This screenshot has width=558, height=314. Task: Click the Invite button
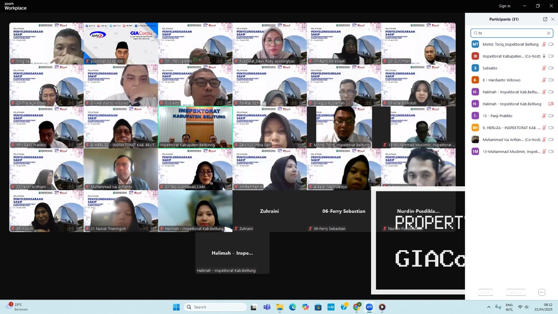tap(485, 292)
